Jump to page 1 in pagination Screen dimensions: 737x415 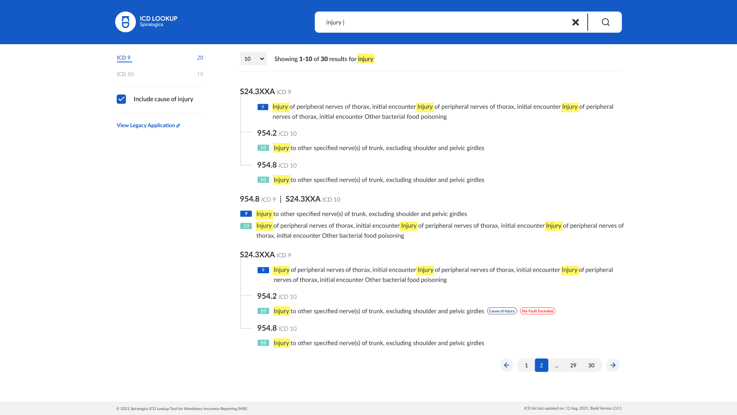click(x=526, y=365)
